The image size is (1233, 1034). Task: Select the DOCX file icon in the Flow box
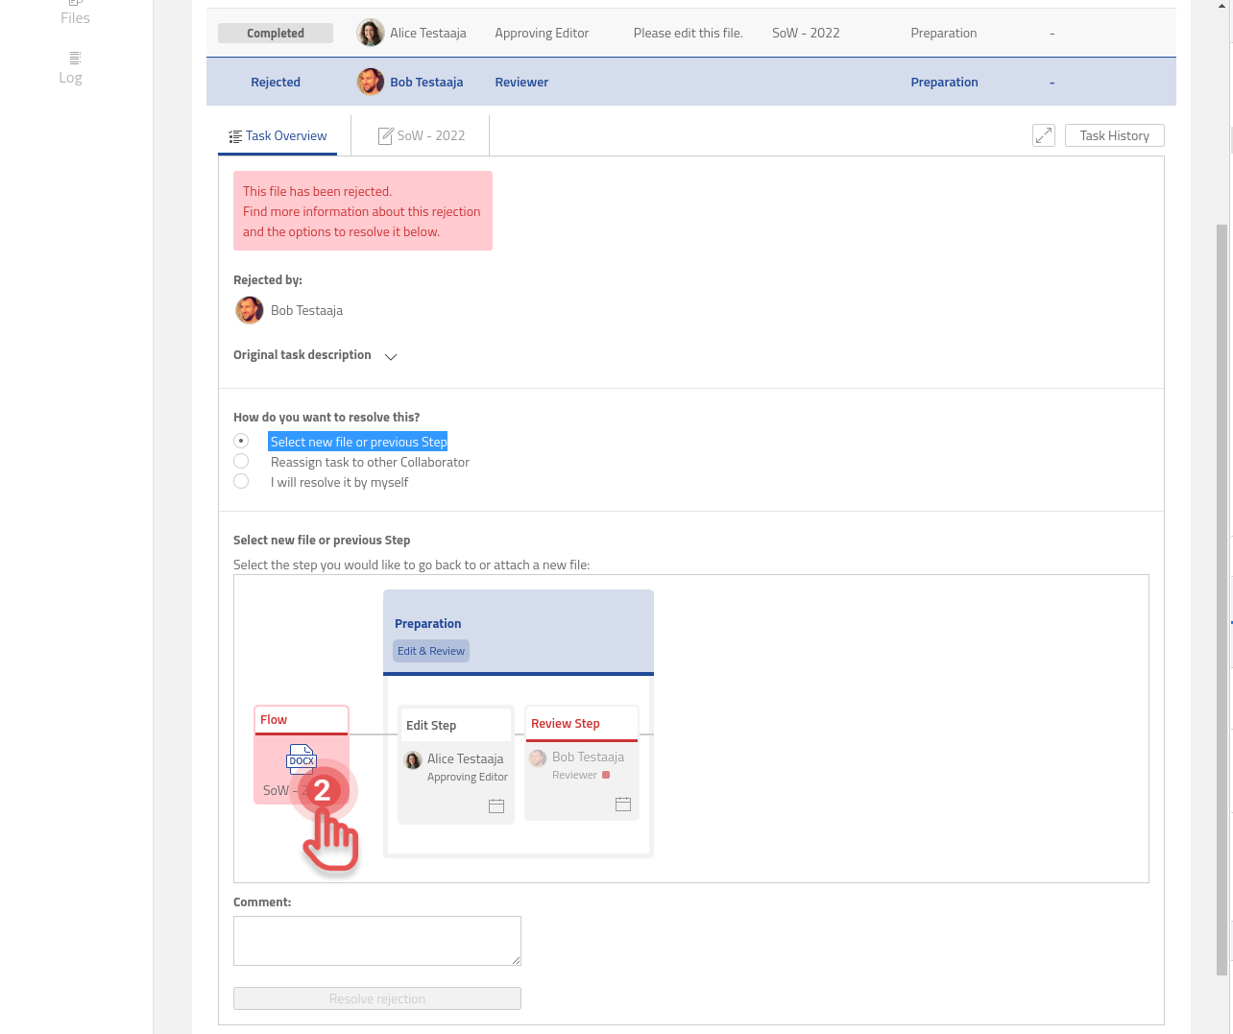tap(301, 759)
